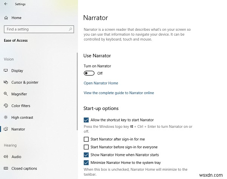Image resolution: width=227 pixels, height=179 pixels.
Task: Click the back arrow in Settings
Action: (6, 4)
